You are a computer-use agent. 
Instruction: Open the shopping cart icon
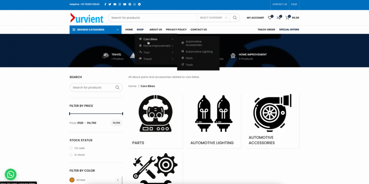pos(287,18)
